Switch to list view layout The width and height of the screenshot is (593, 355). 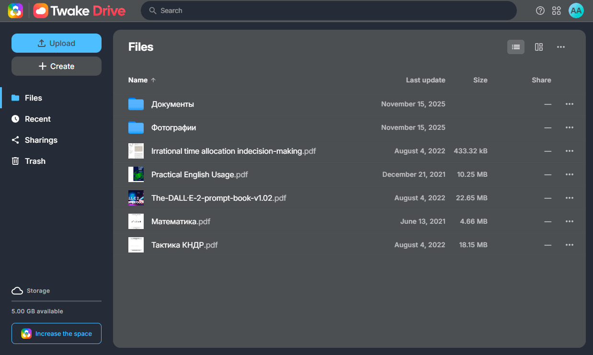516,47
